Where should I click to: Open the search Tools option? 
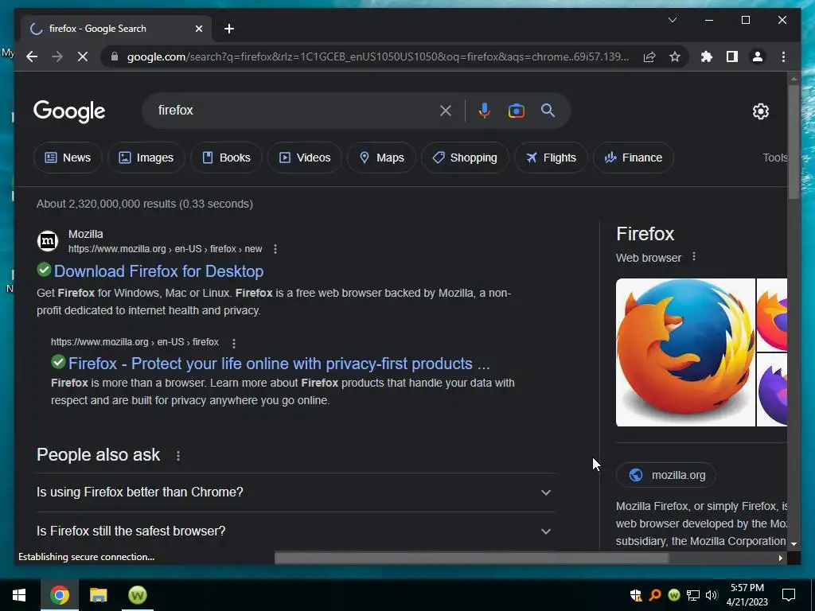pyautogui.click(x=774, y=158)
